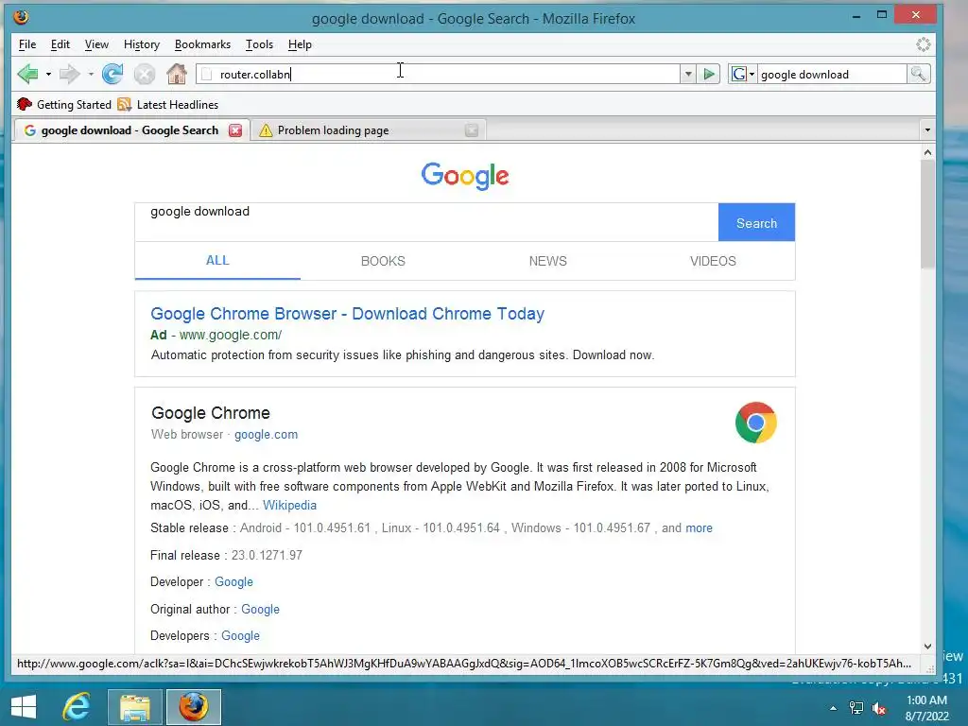This screenshot has width=968, height=726.
Task: Open the search engine chooser dropdown
Action: (x=752, y=74)
